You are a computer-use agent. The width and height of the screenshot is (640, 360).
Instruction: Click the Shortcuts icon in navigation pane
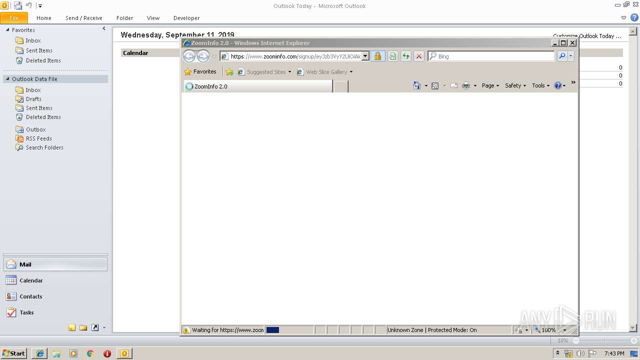coord(95,328)
